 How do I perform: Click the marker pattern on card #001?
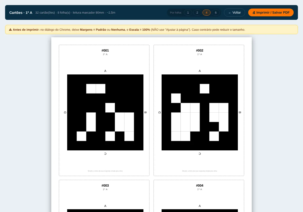tap(105, 112)
